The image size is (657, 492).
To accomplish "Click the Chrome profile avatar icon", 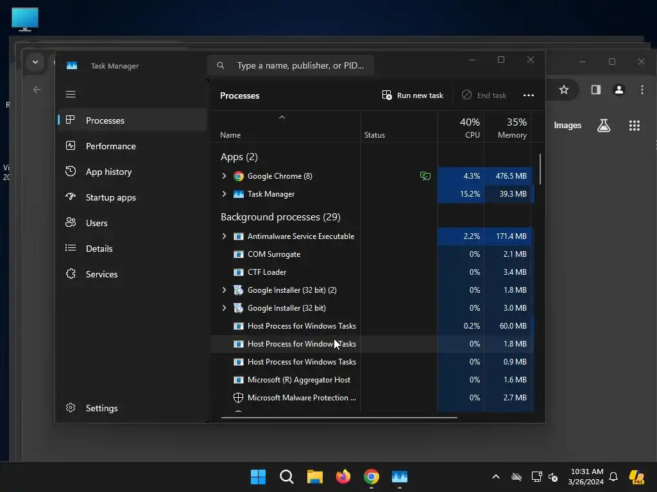I will [619, 90].
